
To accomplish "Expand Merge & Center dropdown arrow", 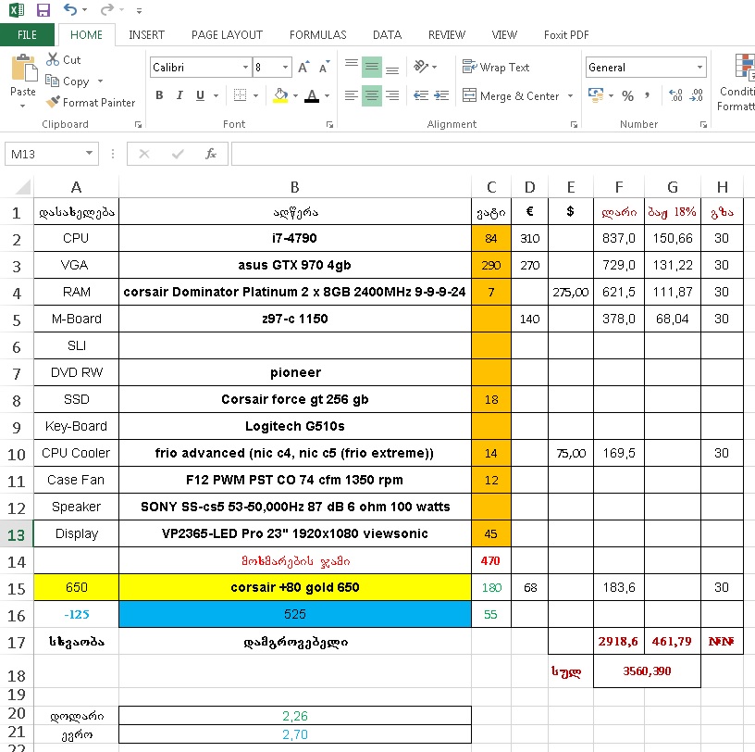I will (x=570, y=95).
